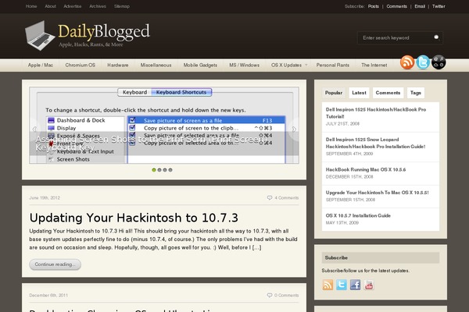This screenshot has width=469, height=312.
Task: Open the Chromium OS category
Action: point(81,65)
